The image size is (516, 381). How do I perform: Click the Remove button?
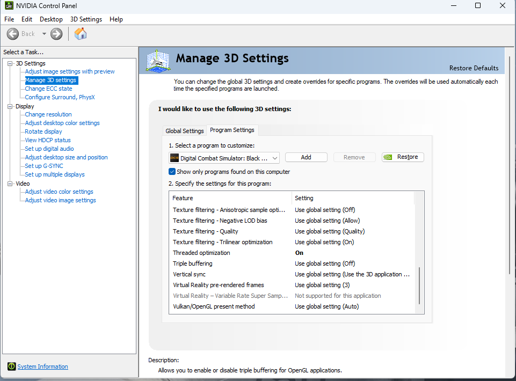point(354,157)
